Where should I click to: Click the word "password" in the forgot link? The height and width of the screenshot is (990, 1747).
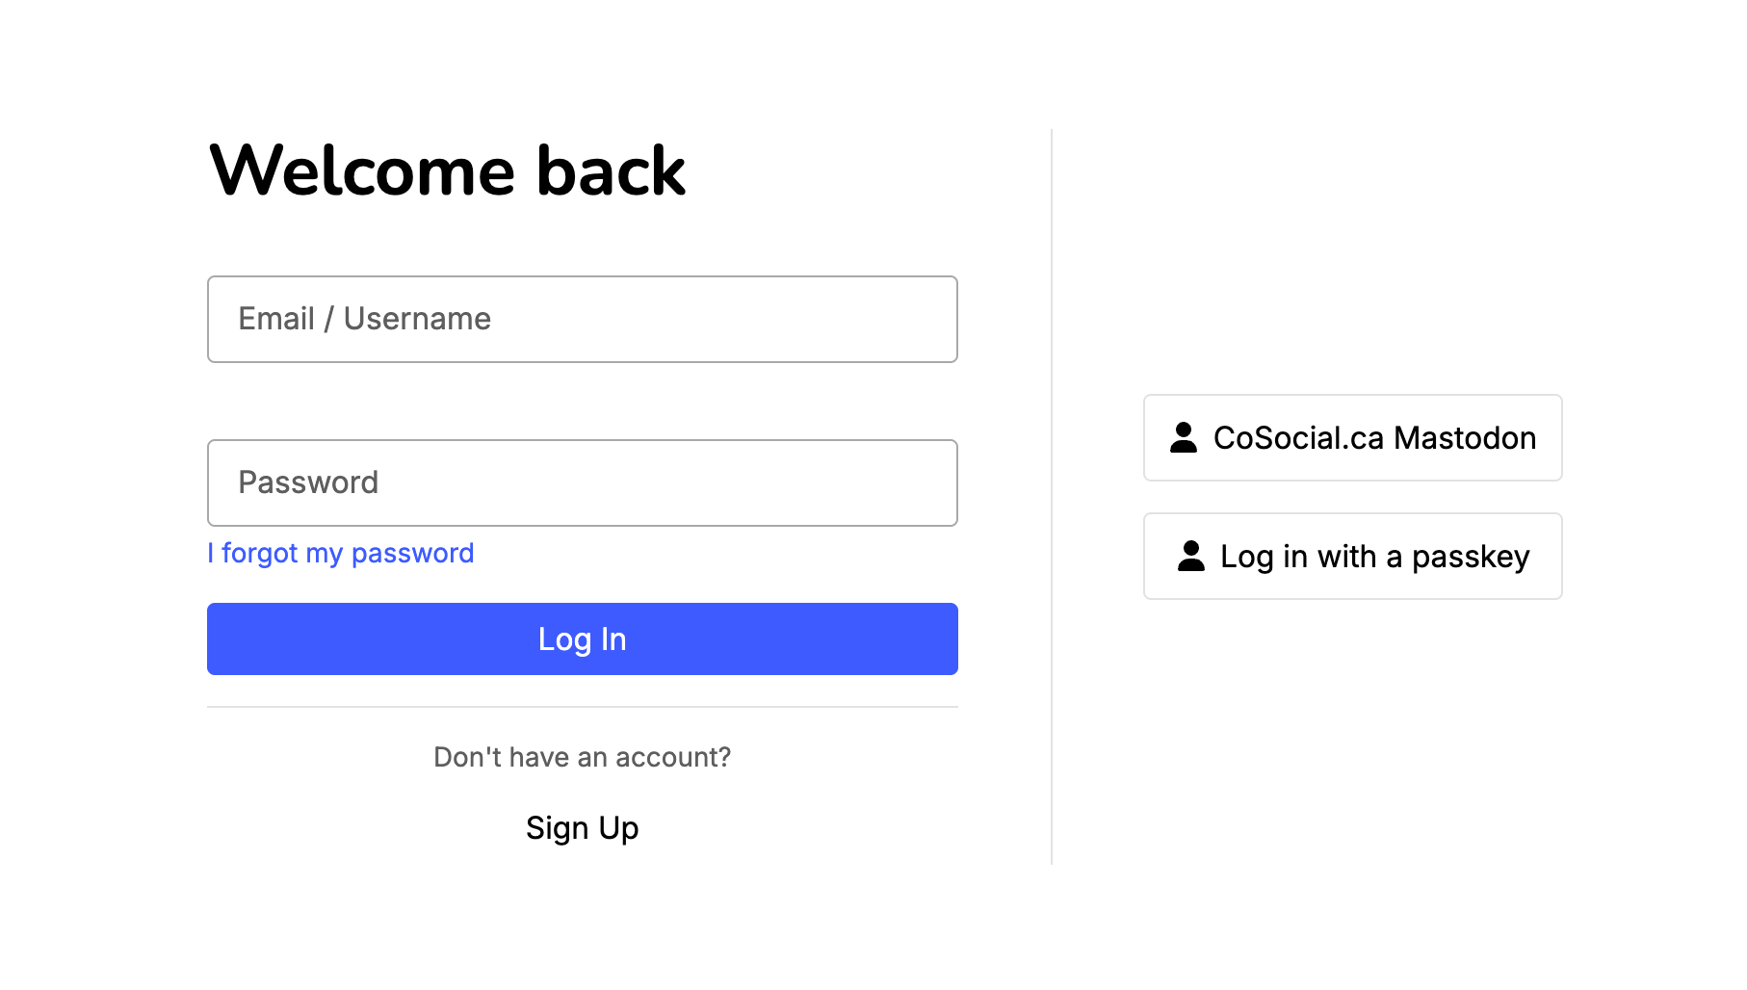pyautogui.click(x=412, y=554)
